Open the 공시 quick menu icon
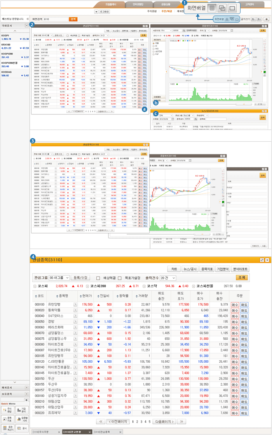The width and height of the screenshot is (272, 435). [x=22, y=428]
